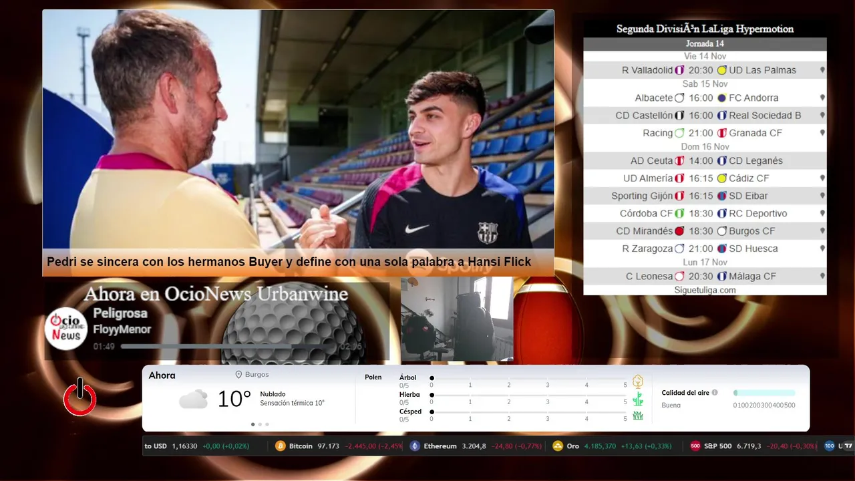This screenshot has width=855, height=481.
Task: Click the 10° temperature reading
Action: click(x=234, y=399)
